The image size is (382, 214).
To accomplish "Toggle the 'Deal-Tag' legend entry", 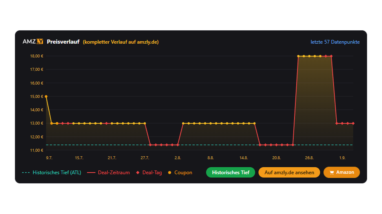I will (x=149, y=172).
